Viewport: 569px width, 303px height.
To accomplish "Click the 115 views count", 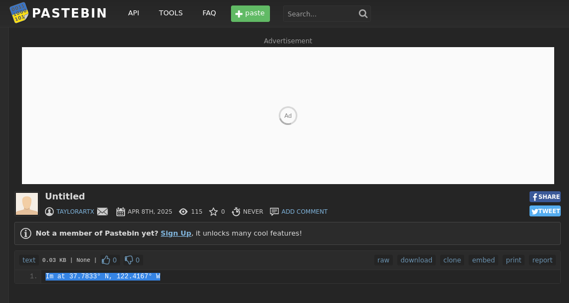I will [196, 211].
